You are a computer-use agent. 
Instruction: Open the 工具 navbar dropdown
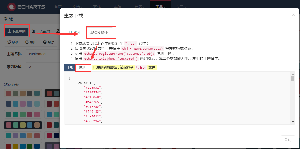[160, 7]
